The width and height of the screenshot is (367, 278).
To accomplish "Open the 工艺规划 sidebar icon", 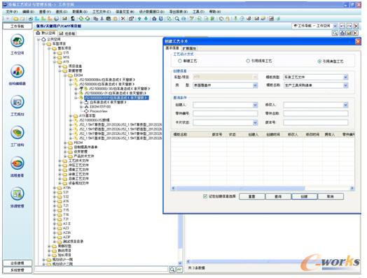I will pos(18,102).
